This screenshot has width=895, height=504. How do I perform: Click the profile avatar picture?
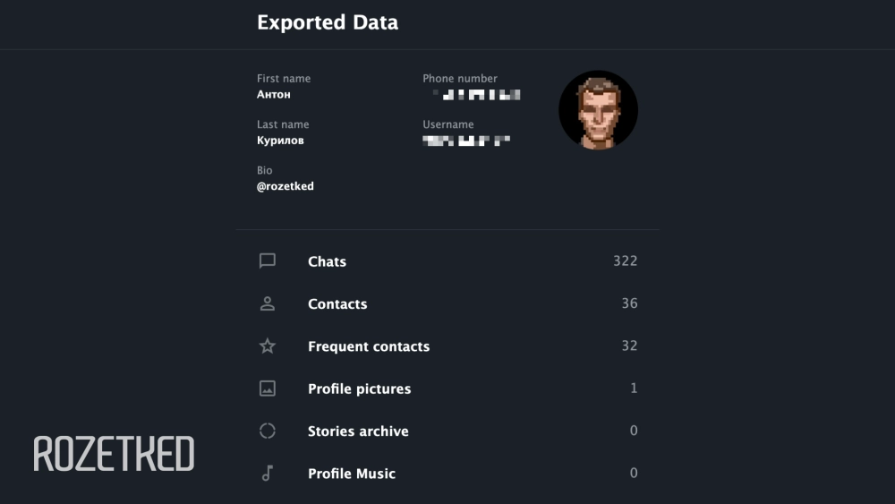(598, 110)
